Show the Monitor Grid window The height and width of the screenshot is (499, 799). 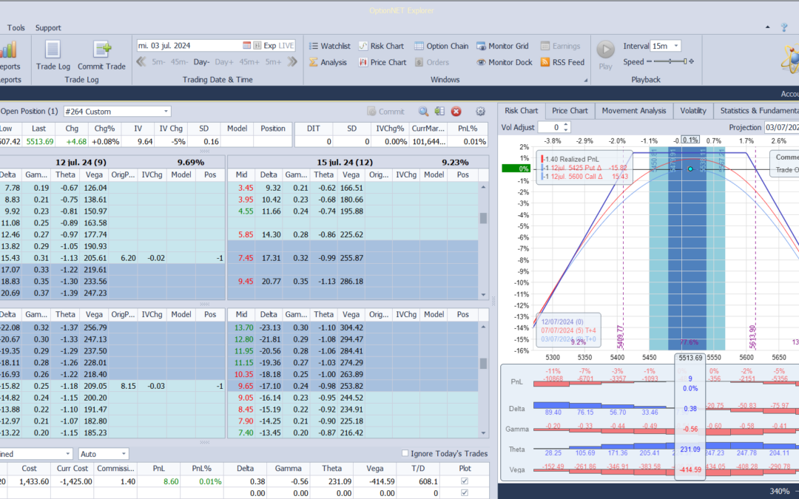click(502, 46)
